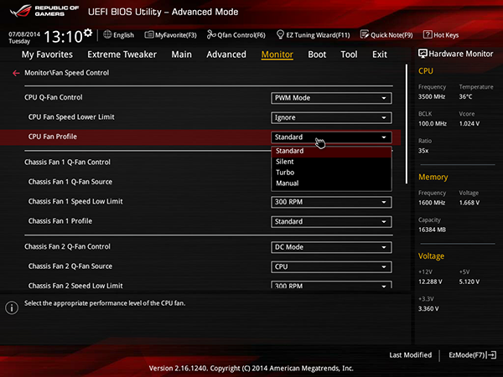503x377 pixels.
Task: Select Turbo fan profile option
Action: pyautogui.click(x=331, y=173)
